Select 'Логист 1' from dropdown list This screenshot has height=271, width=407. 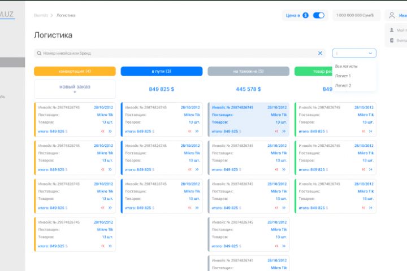(x=343, y=76)
